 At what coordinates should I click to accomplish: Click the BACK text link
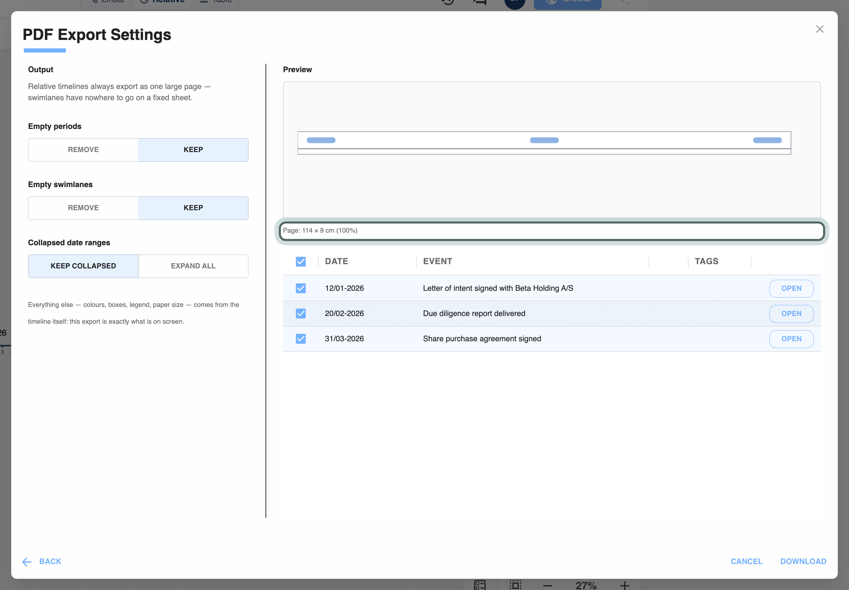(x=50, y=561)
